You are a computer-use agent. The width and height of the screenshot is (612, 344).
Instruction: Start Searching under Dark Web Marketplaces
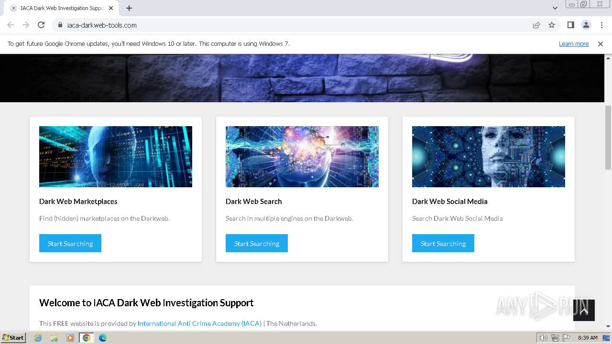tap(70, 243)
